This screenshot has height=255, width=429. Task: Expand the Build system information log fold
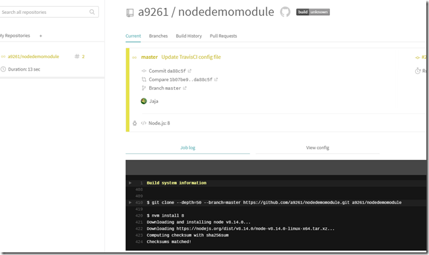coord(130,183)
